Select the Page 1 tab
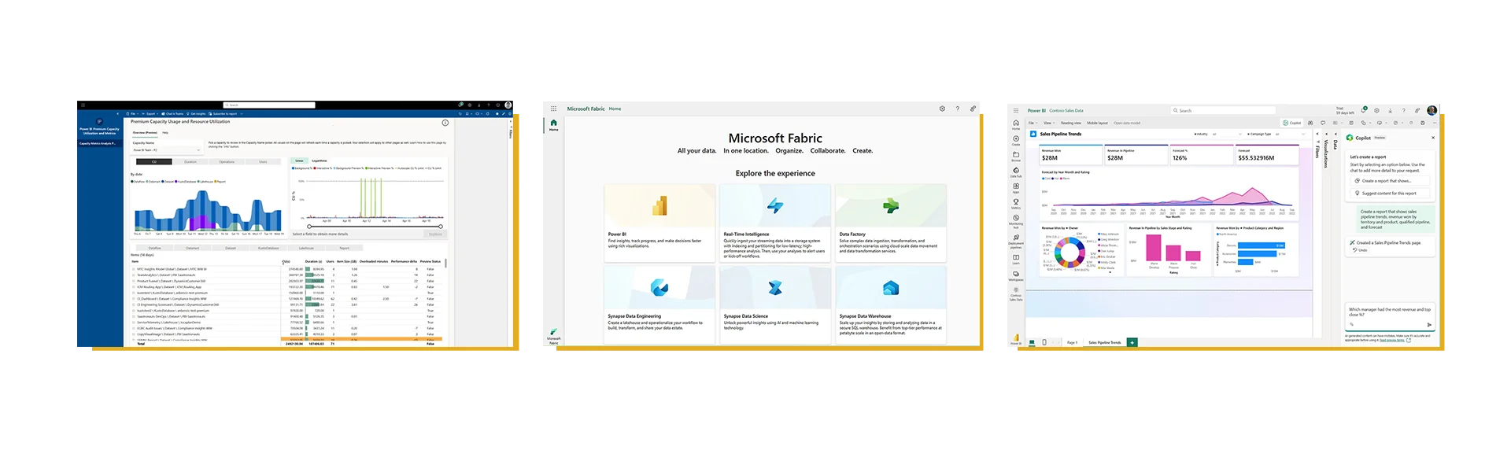This screenshot has height=450, width=1511. pyautogui.click(x=1072, y=342)
